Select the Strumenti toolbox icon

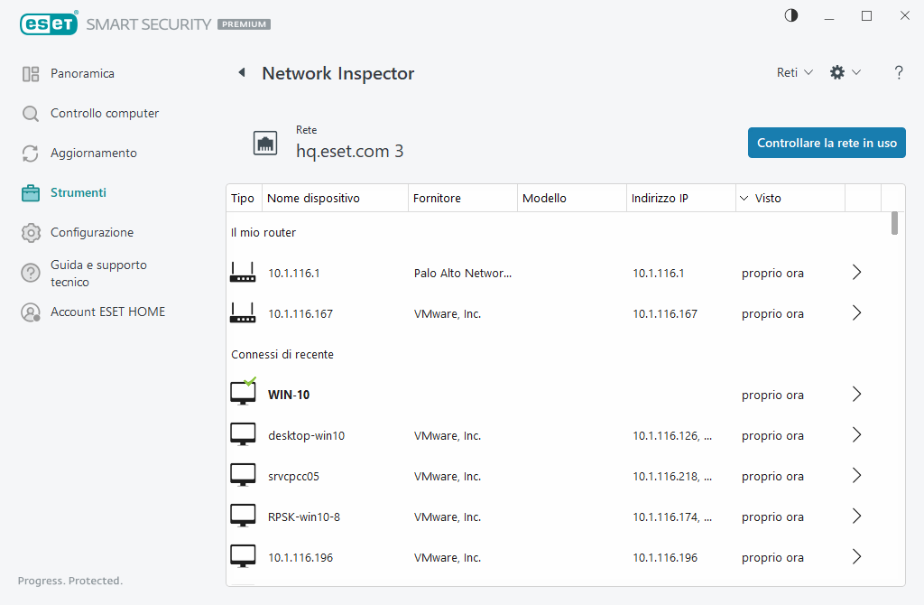coord(31,192)
